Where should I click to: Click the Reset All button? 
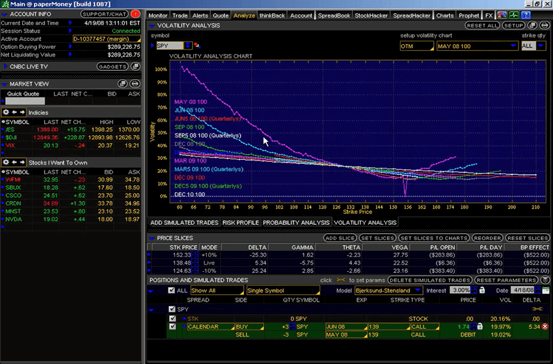[x=482, y=25]
